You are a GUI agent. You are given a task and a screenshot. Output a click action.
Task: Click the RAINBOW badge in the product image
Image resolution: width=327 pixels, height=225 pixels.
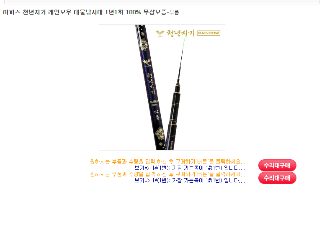tap(209, 33)
